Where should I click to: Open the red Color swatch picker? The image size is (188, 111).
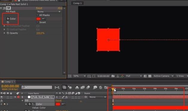tap(38, 19)
